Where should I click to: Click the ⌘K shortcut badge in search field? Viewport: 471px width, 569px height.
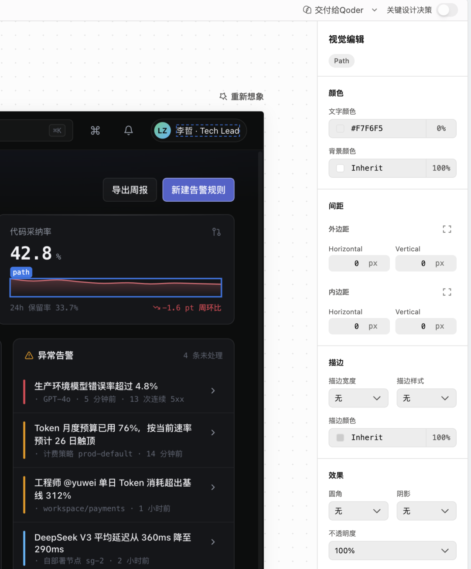point(57,130)
